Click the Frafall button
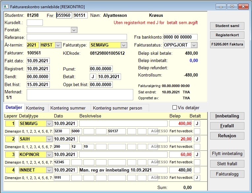The width and height of the screenshot is (252, 193). pyautogui.click(x=227, y=126)
